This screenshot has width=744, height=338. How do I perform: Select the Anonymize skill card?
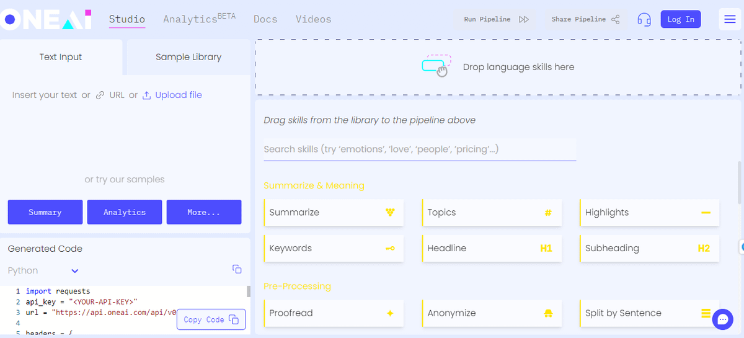click(x=492, y=313)
